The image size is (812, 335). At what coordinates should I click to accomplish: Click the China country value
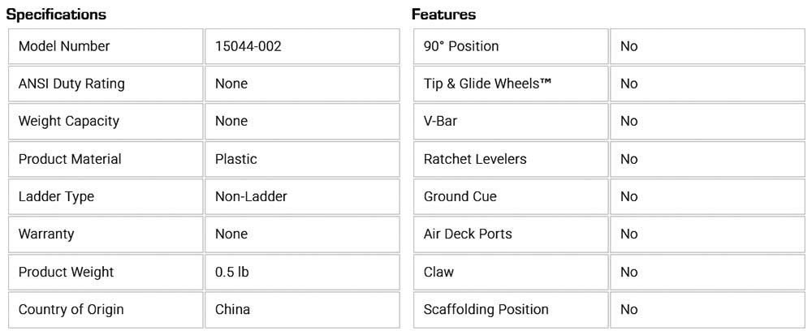(232, 309)
